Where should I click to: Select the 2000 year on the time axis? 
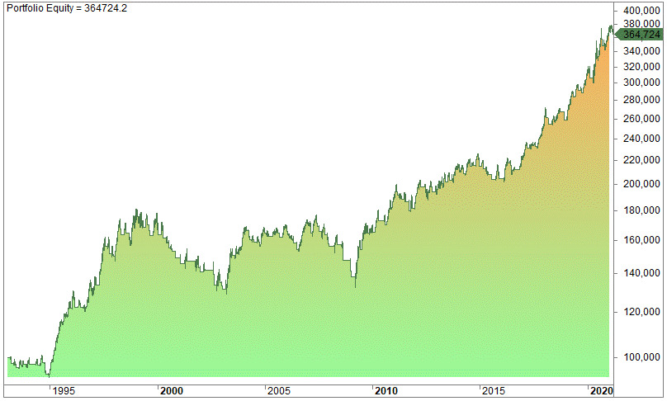tap(172, 391)
